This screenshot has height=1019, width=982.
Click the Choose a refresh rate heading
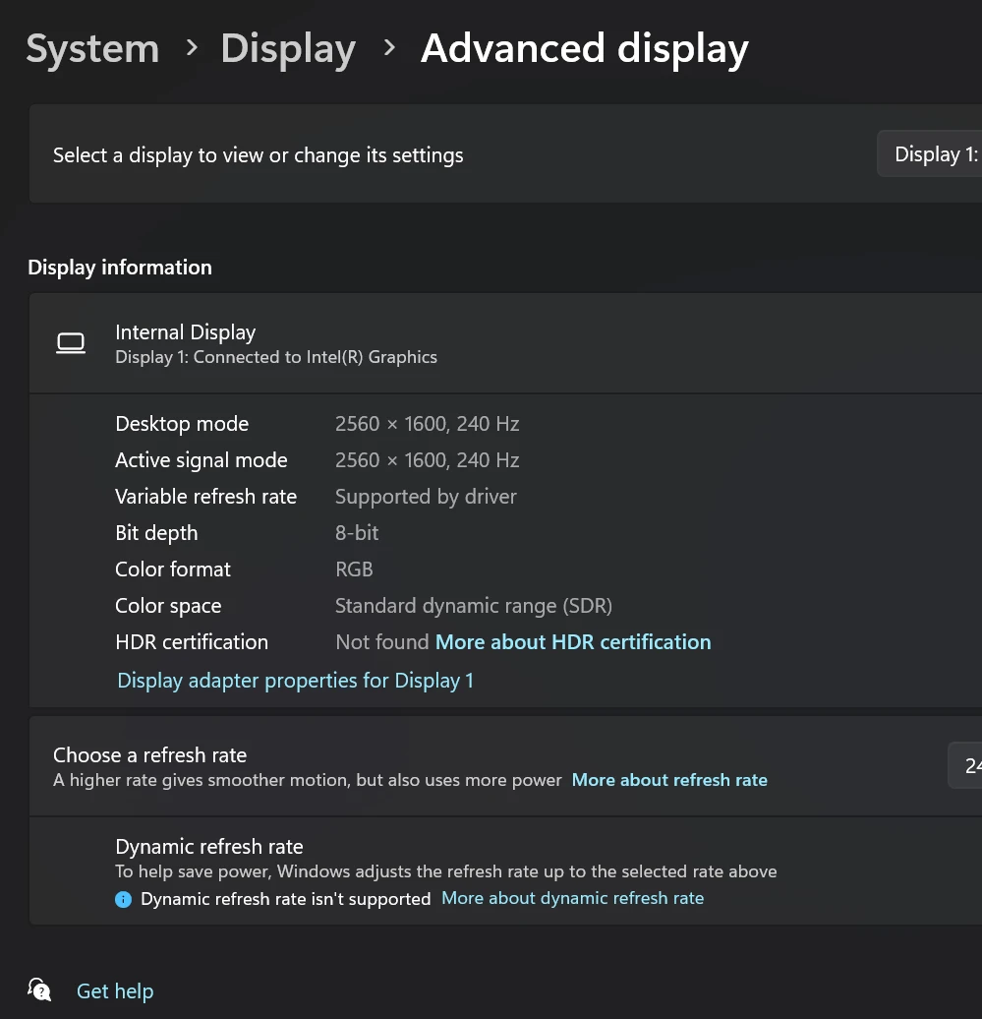point(149,754)
